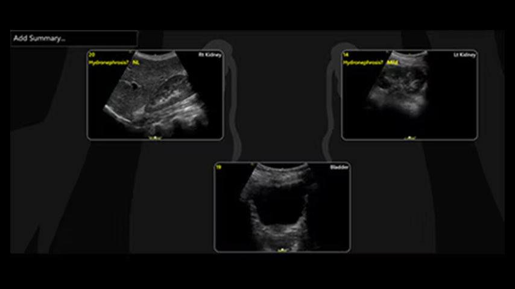
Task: Click yellow marker below Bladder image
Action: click(282, 249)
